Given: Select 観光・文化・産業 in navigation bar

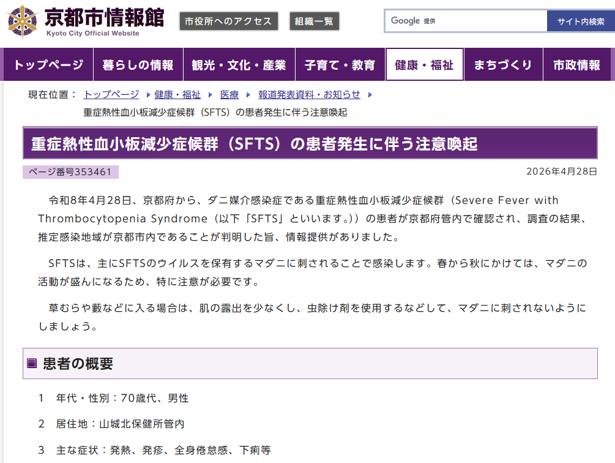Looking at the screenshot, I should pyautogui.click(x=239, y=65).
